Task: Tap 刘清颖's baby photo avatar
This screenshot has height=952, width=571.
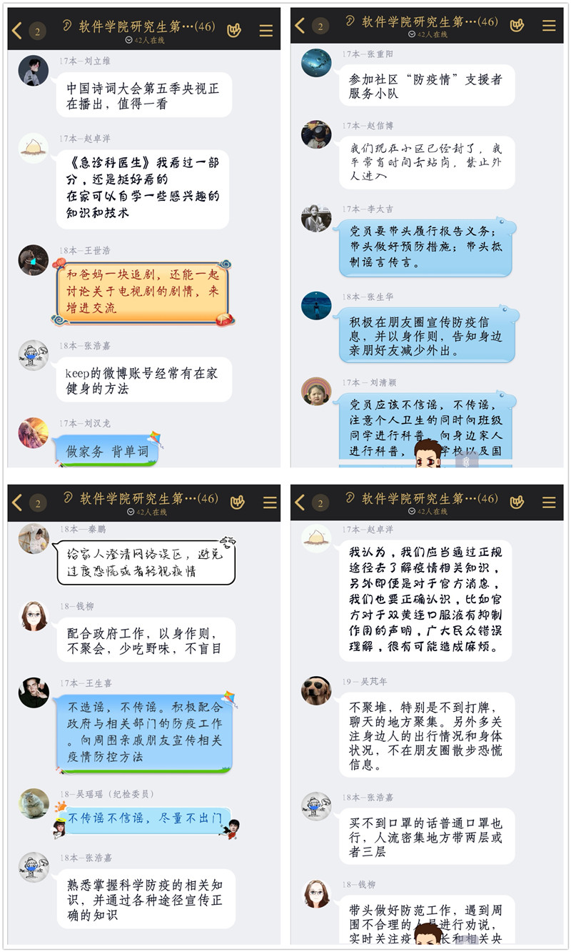Action: (316, 392)
